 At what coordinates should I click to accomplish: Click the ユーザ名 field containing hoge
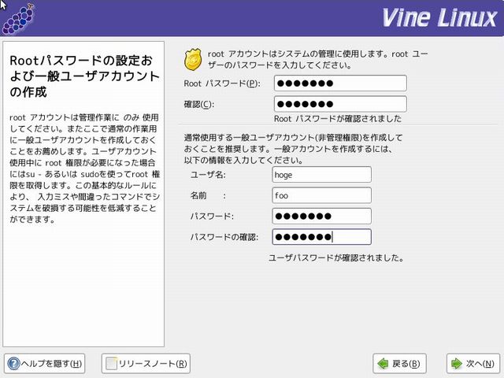(x=321, y=175)
